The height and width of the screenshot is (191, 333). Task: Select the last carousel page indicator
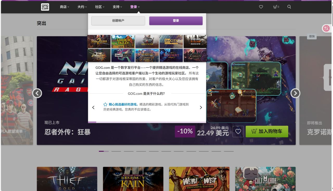(x=229, y=151)
